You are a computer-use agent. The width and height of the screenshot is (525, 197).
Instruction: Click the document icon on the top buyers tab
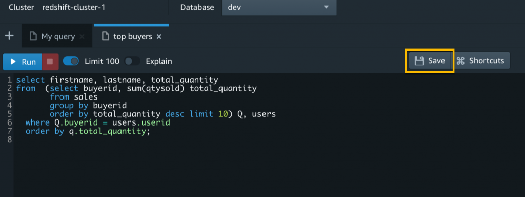pyautogui.click(x=106, y=36)
